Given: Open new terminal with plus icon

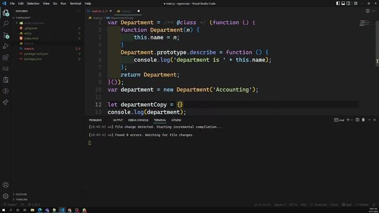Looking at the screenshot, I should 348,120.
